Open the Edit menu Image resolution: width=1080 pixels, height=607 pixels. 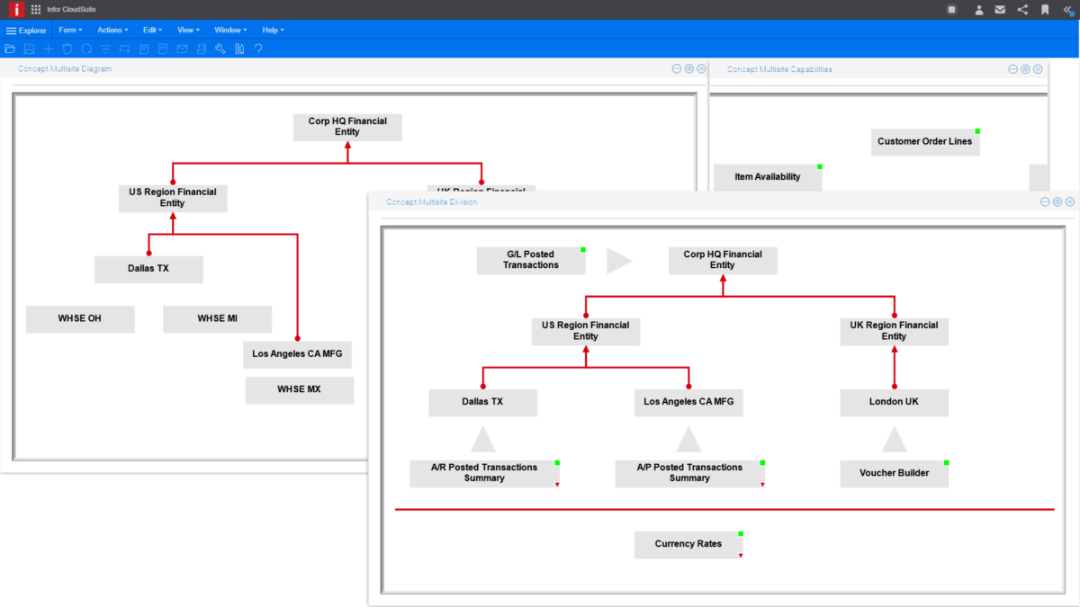tap(152, 30)
